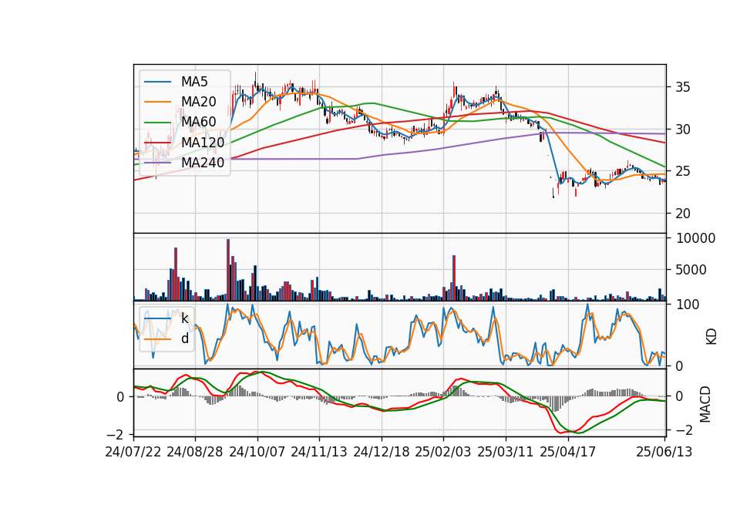Click the blue MA5 legend line sample
The width and height of the screenshot is (740, 532).
(x=157, y=82)
